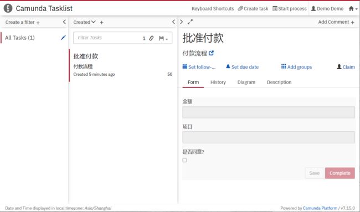Viewport: 360px width, 212px height.
Task: Switch to the Description tab
Action: 279,82
